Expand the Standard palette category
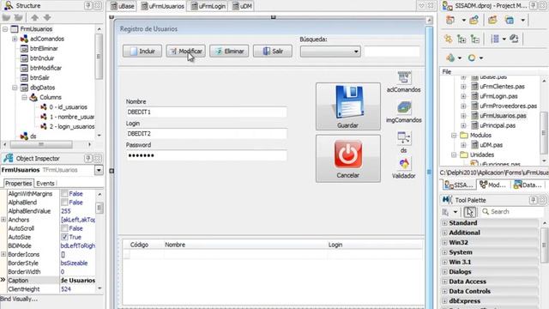 click(444, 223)
